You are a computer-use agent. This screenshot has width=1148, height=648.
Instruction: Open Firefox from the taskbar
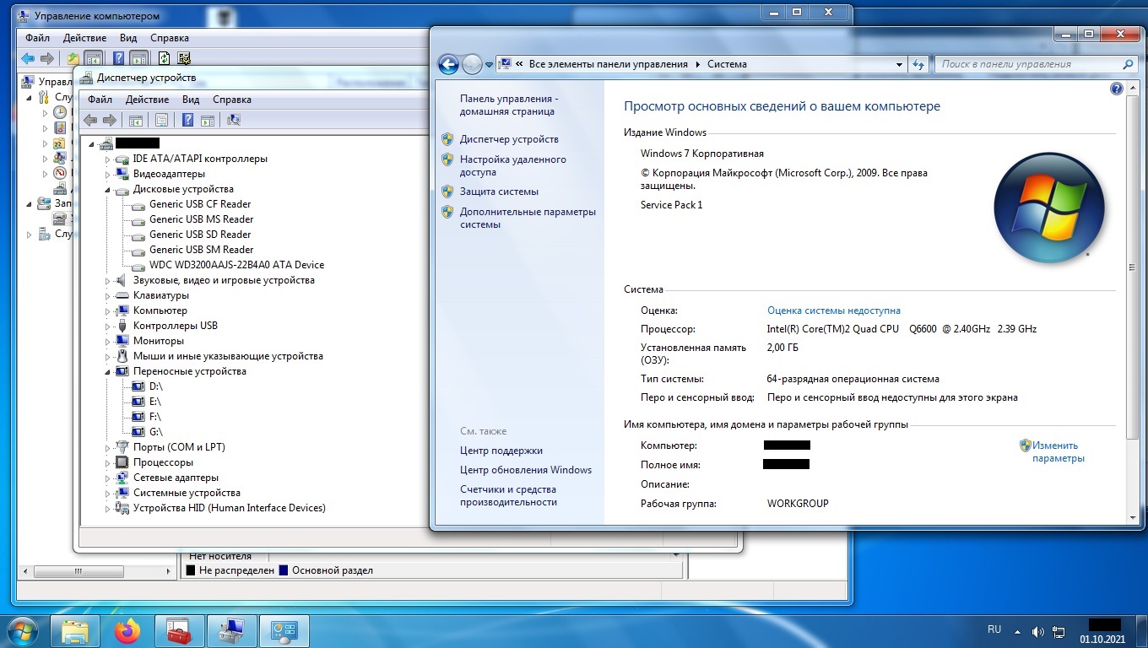(x=127, y=630)
